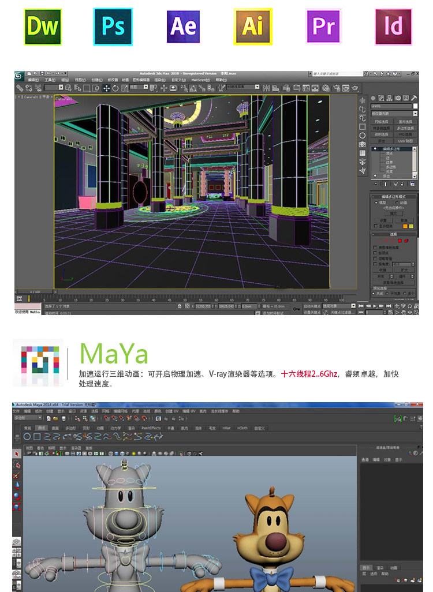
Task: Open 图形编辑器 menu in 3ds Max
Action: [x=141, y=80]
